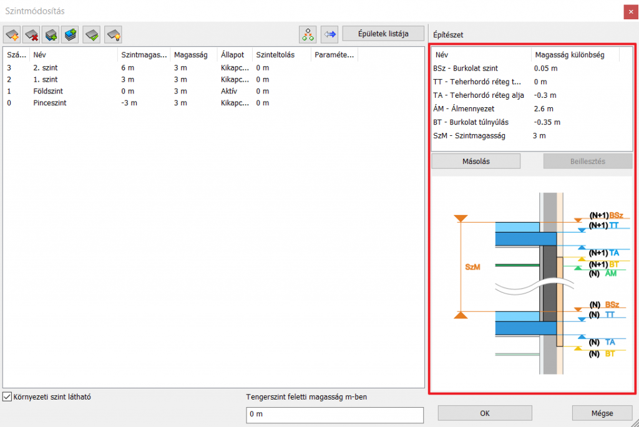Select TT - Teherhordó réteg t... row
Image resolution: width=639 pixels, height=427 pixels.
click(532, 82)
